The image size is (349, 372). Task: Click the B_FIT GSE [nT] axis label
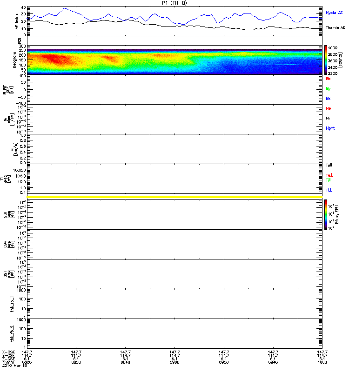point(8,90)
